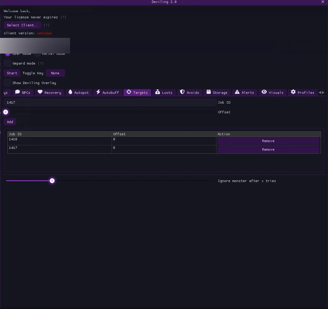Switch to the Visuals tab
Viewport: 328px width, 309px height.
[272, 92]
